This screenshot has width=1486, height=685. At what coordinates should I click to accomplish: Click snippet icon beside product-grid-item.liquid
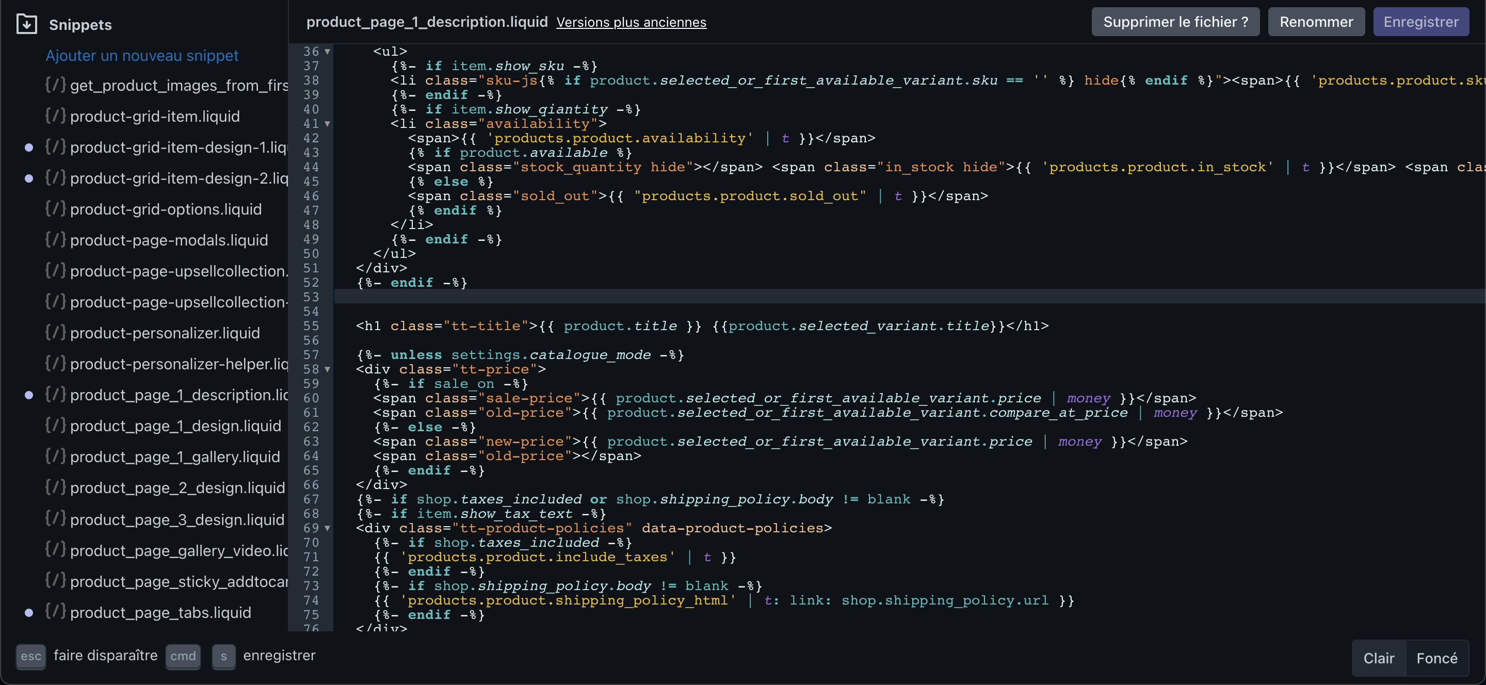coord(55,116)
